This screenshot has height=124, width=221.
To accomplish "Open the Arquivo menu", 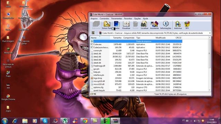I will (x=94, y=18).
